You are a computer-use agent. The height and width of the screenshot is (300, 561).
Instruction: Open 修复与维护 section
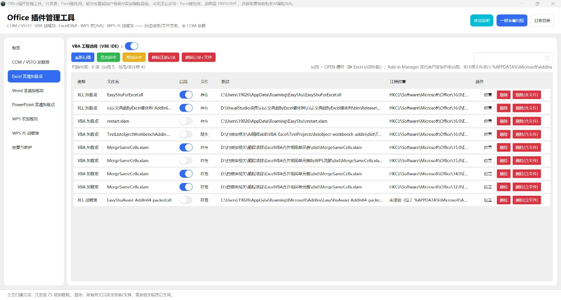[34, 147]
